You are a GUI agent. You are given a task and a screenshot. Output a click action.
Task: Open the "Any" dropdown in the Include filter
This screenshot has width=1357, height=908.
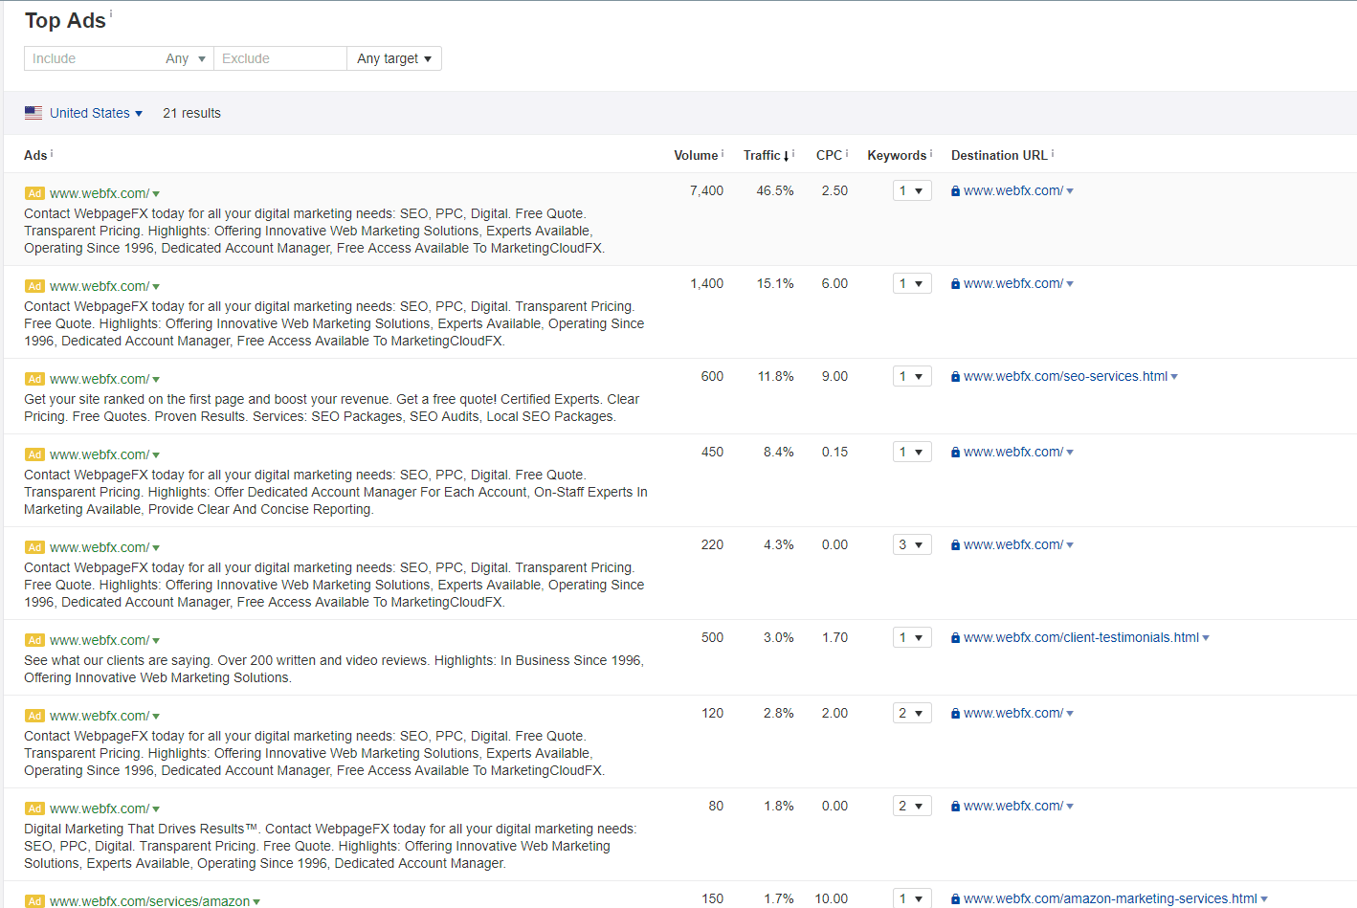point(185,58)
